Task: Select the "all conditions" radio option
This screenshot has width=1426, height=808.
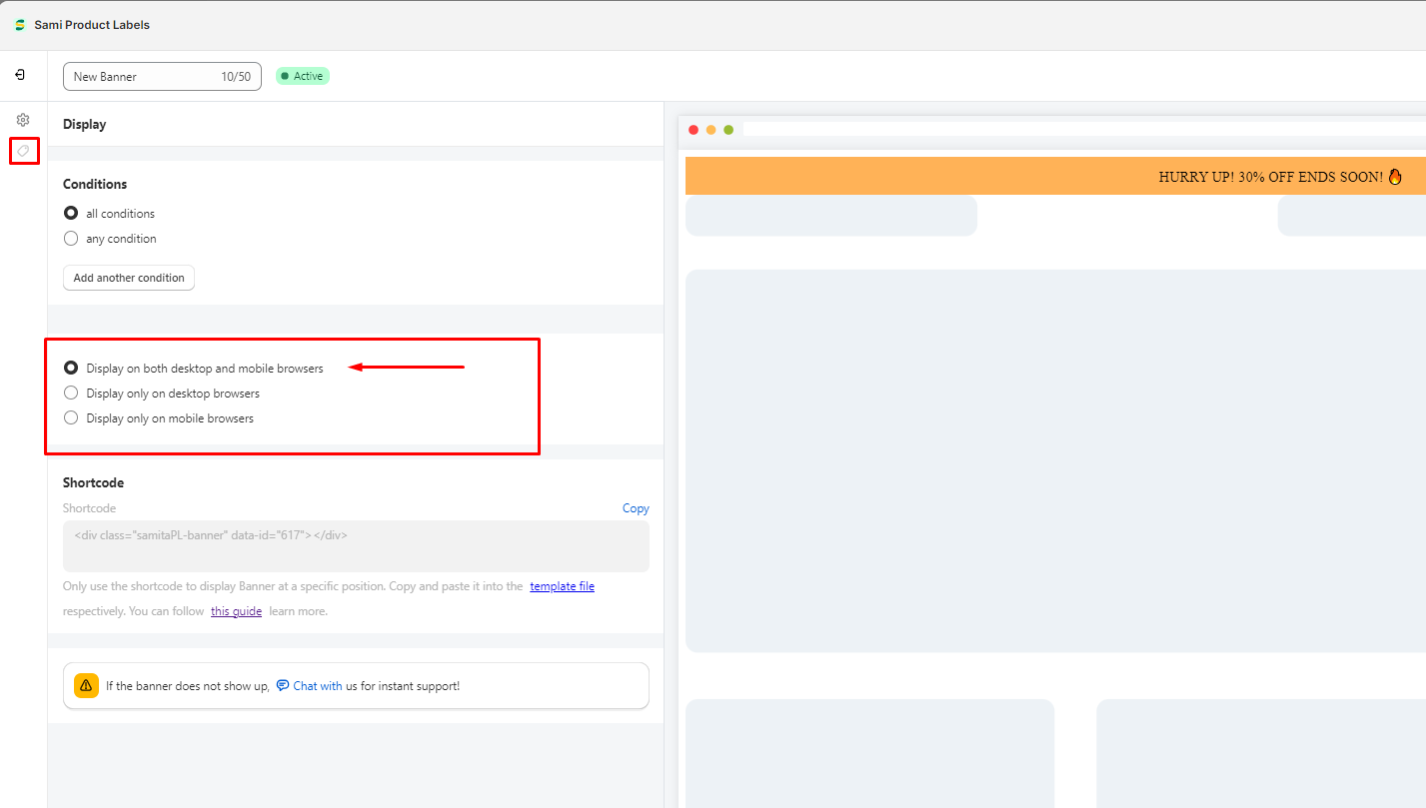Action: [71, 214]
